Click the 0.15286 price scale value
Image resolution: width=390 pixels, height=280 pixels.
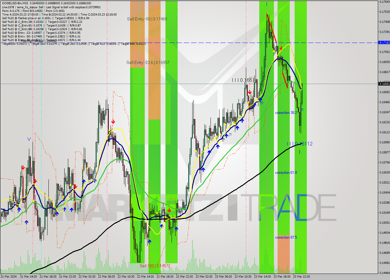point(385,203)
